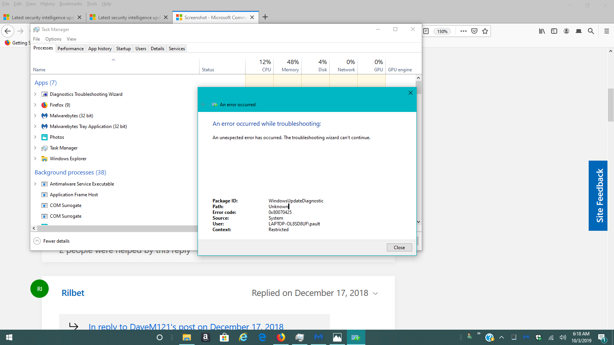Image resolution: width=614 pixels, height=345 pixels.
Task: Toggle the Firefox sidebar icon
Action: pyautogui.click(x=554, y=31)
